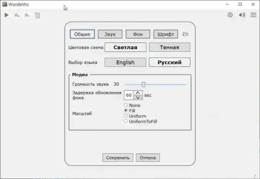
Task: Maximize the WordleWo window
Action: tap(240, 4)
